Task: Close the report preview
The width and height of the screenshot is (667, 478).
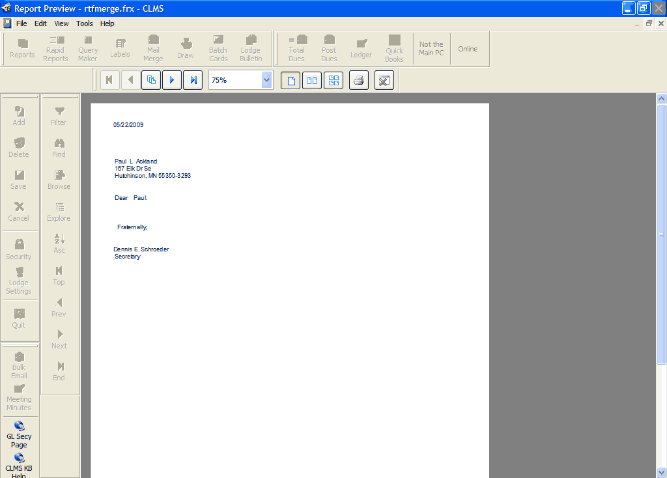Action: pos(384,80)
